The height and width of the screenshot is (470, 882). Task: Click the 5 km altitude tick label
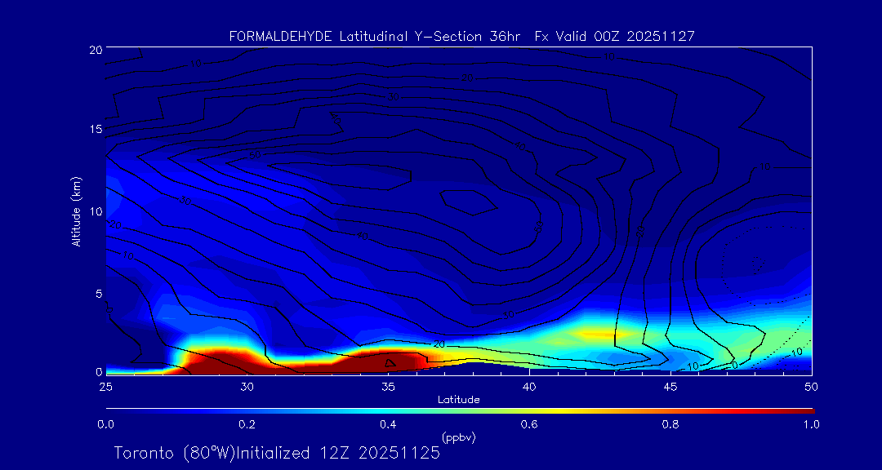coord(97,293)
